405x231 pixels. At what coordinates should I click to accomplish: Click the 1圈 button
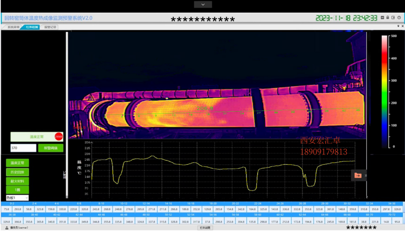[x=17, y=190]
